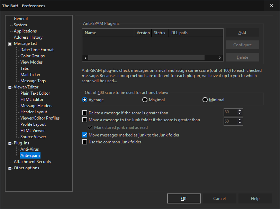Uncheck Move messages marked as junk

pyautogui.click(x=85, y=135)
